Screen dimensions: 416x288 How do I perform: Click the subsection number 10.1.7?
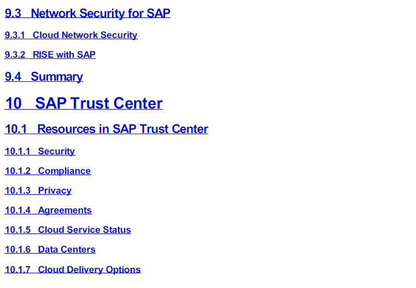pyautogui.click(x=17, y=269)
